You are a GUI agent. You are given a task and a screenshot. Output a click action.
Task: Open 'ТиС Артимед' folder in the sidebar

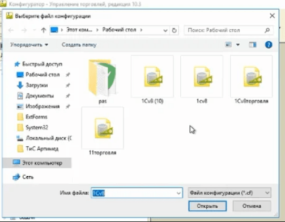coord(38,149)
